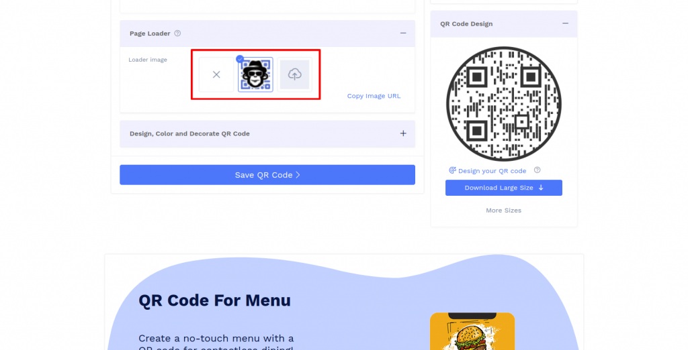
Task: Expand Design, Color and Decorate QR Code
Action: pos(403,133)
